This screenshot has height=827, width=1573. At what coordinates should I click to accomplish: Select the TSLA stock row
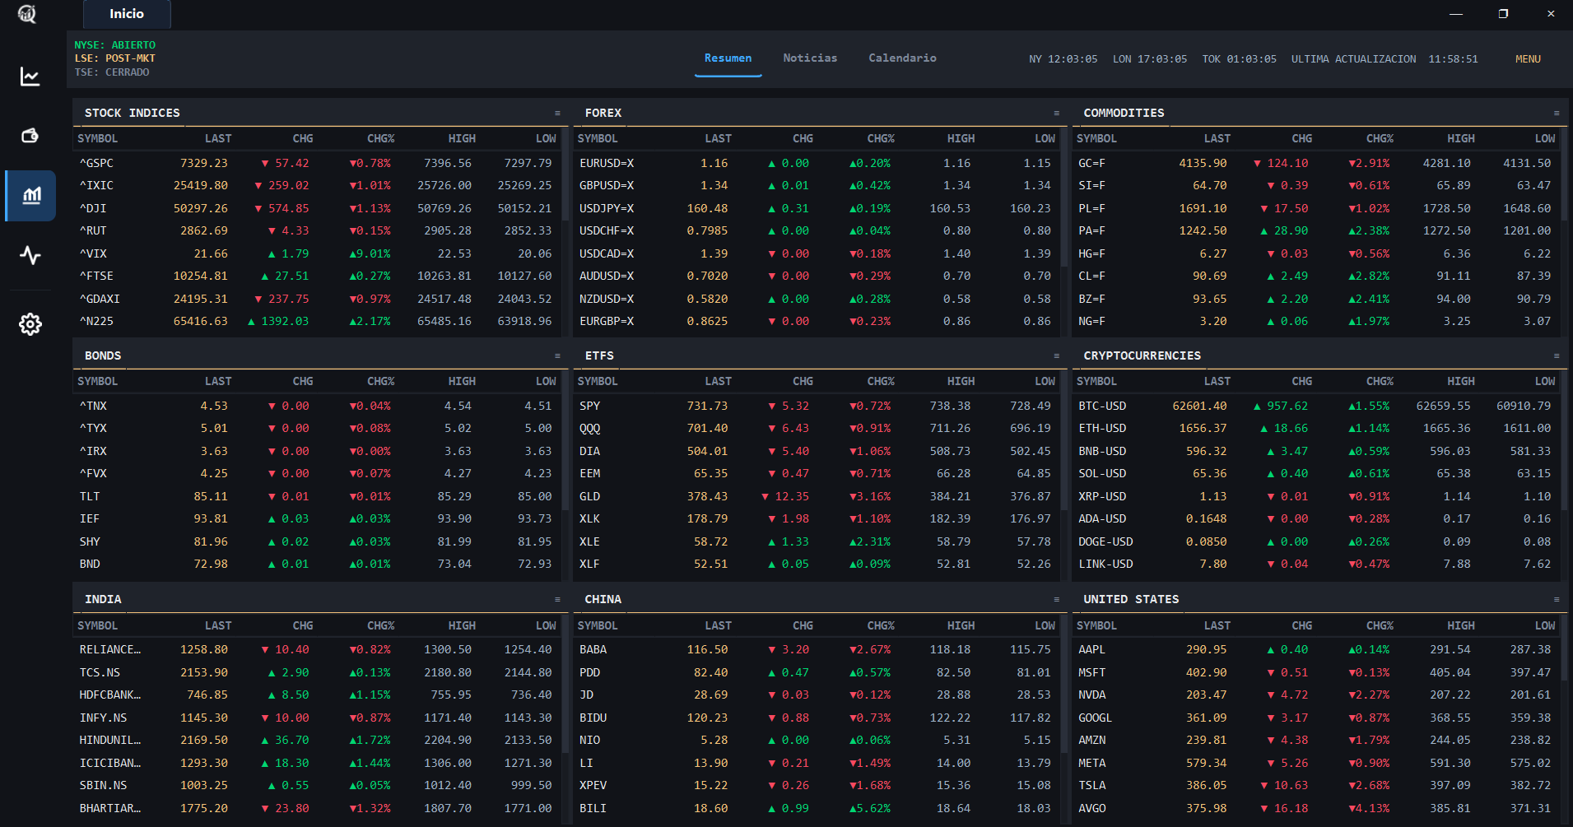click(1316, 785)
